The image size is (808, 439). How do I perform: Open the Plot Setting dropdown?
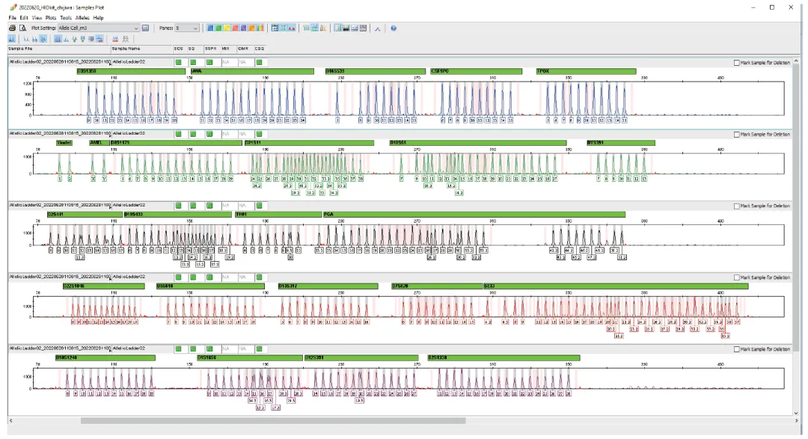point(99,28)
